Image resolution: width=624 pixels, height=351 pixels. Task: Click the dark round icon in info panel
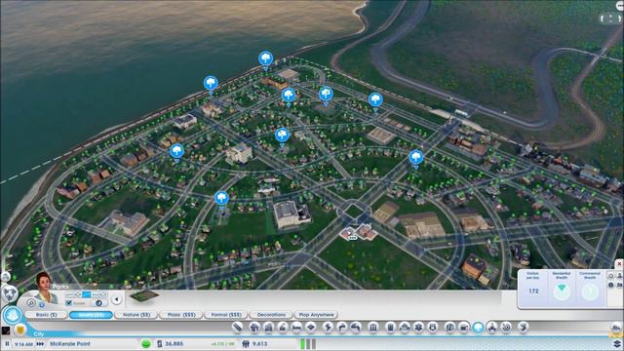pyautogui.click(x=611, y=285)
